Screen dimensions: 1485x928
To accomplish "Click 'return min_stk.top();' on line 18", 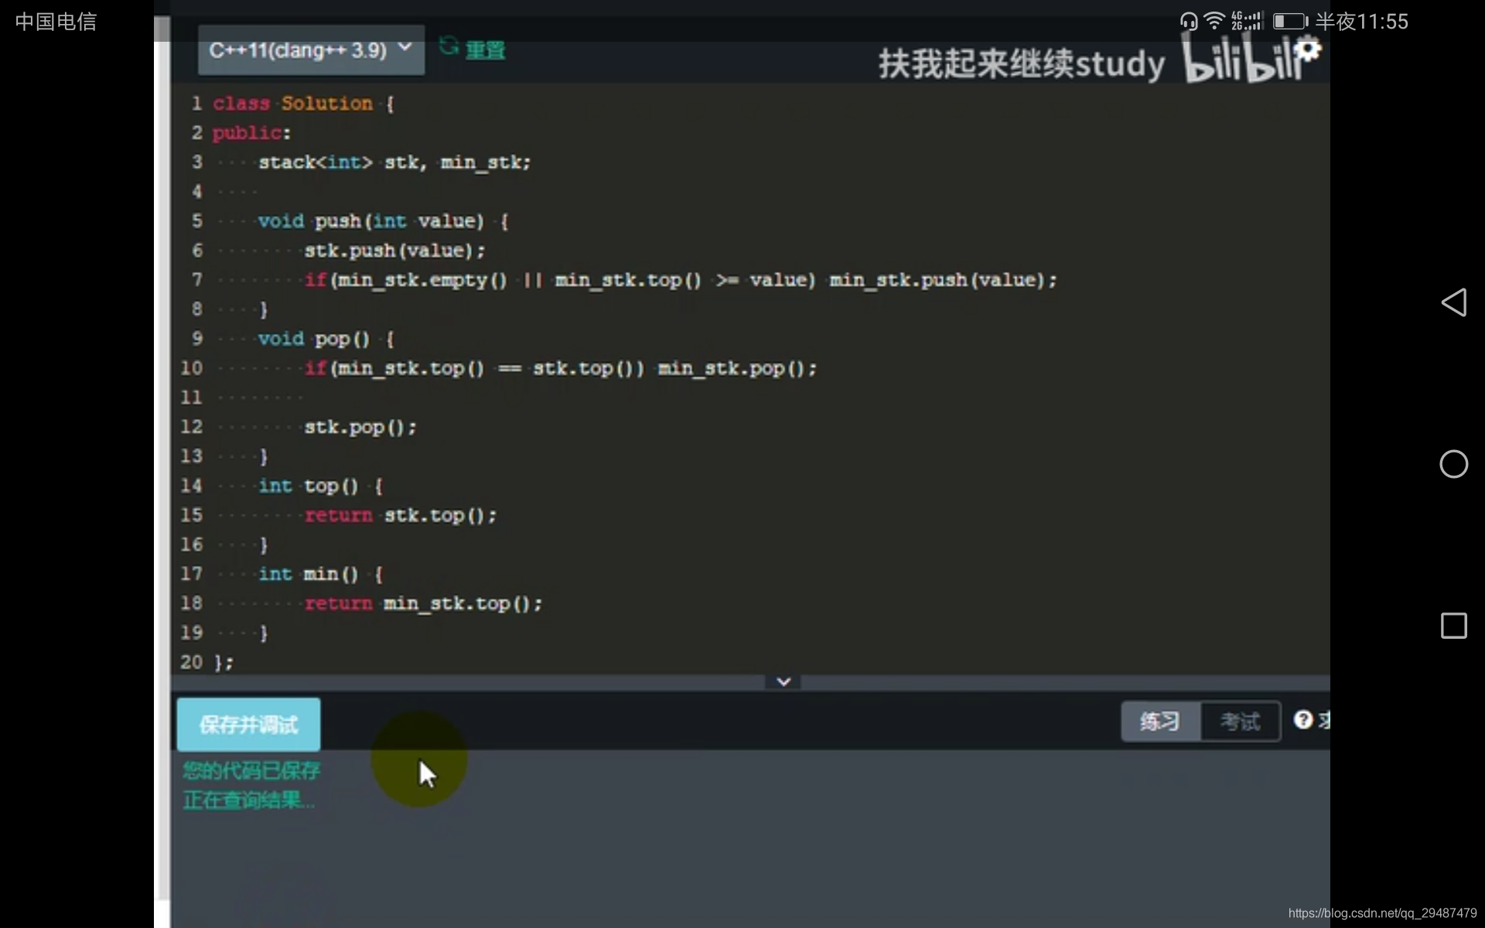I will pos(423,603).
